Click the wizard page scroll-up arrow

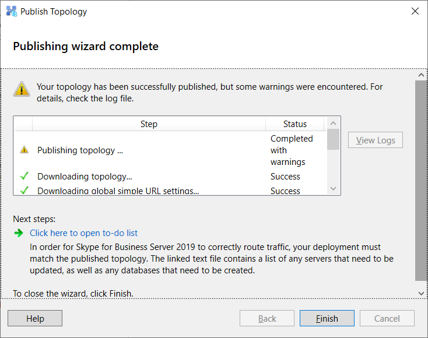421,75
